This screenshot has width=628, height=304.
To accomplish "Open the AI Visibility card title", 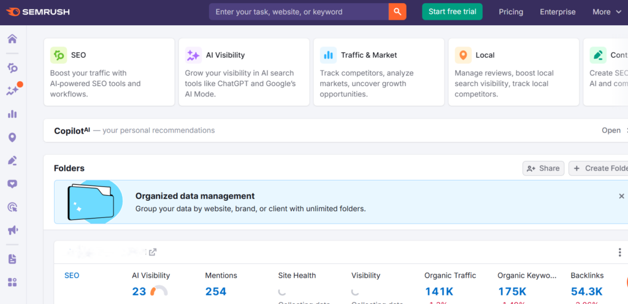I will pyautogui.click(x=226, y=55).
